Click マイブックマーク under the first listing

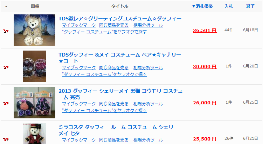click(79, 25)
